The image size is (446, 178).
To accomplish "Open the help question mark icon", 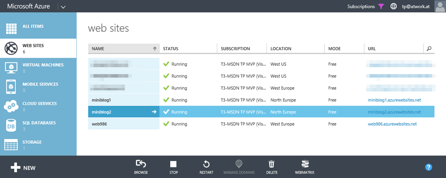I will click(428, 167).
